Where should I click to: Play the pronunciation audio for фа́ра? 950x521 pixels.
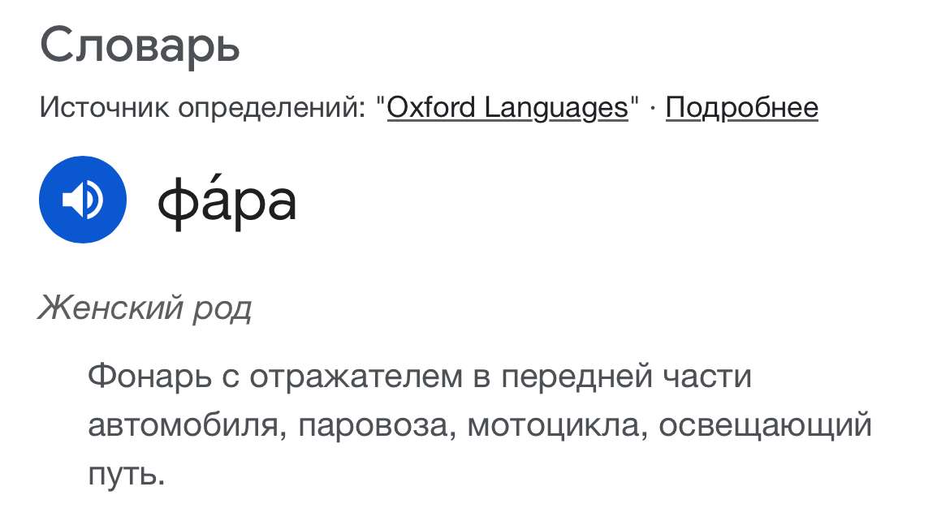(83, 200)
